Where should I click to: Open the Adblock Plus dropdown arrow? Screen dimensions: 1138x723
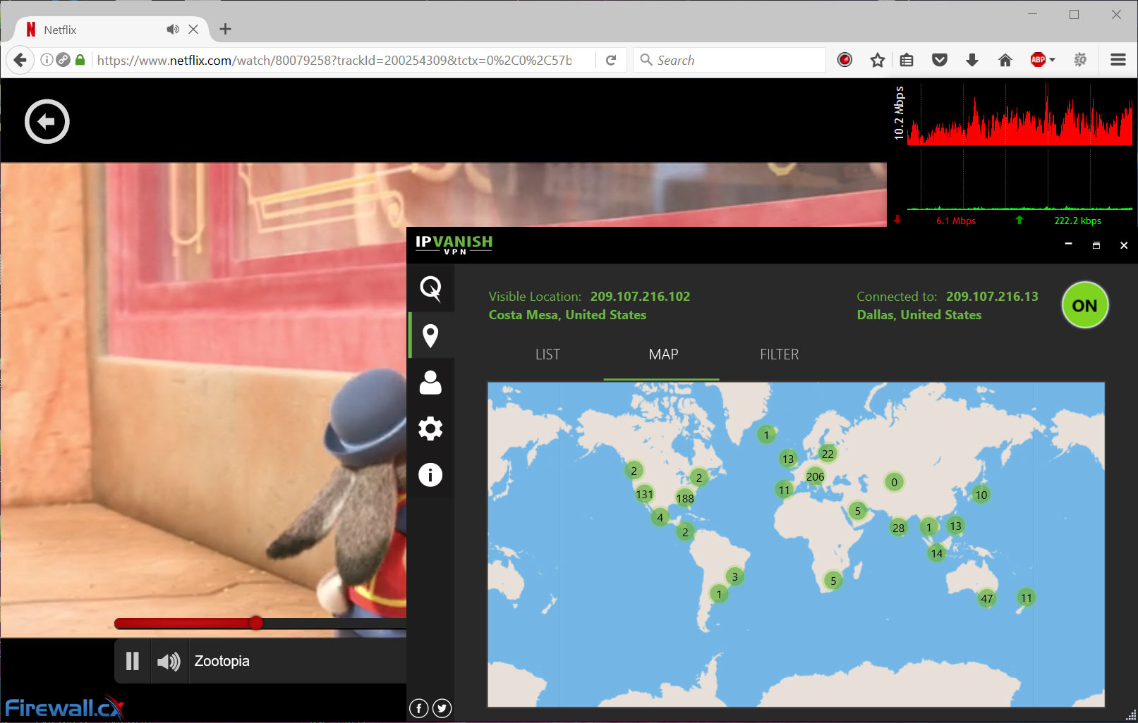click(1052, 60)
